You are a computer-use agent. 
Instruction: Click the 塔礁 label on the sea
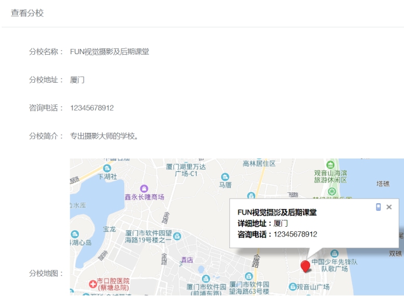383,184
